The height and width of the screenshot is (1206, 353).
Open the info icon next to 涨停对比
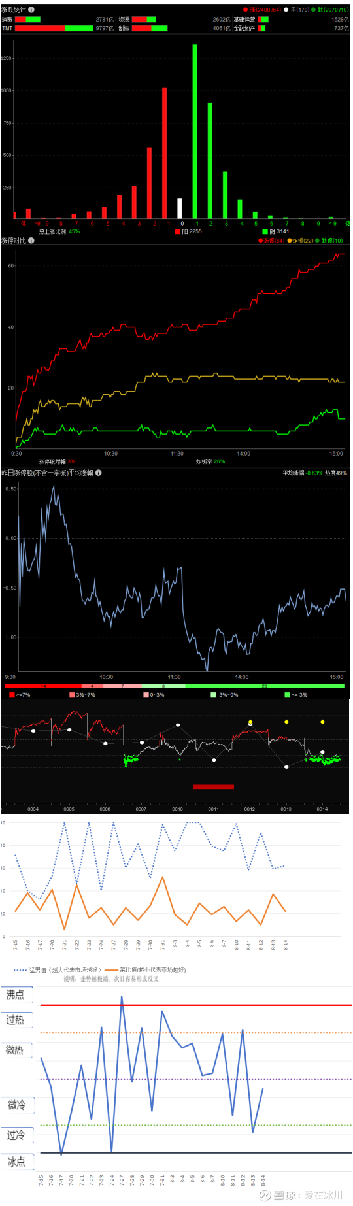[x=31, y=241]
